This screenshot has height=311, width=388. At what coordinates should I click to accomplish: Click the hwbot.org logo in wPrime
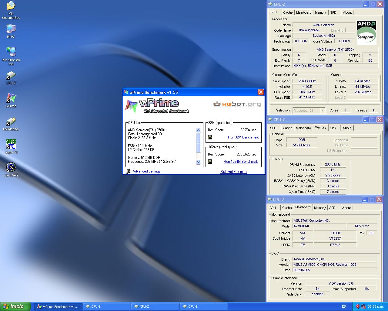237,104
